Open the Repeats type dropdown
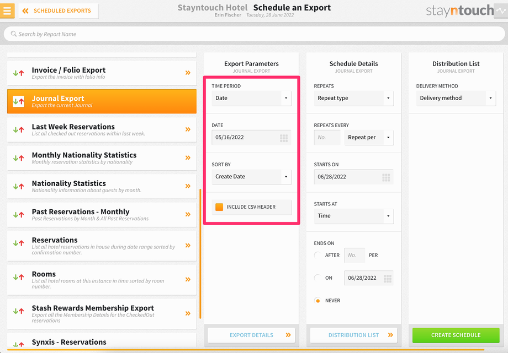Viewport: 508px width, 353px height. (x=353, y=98)
